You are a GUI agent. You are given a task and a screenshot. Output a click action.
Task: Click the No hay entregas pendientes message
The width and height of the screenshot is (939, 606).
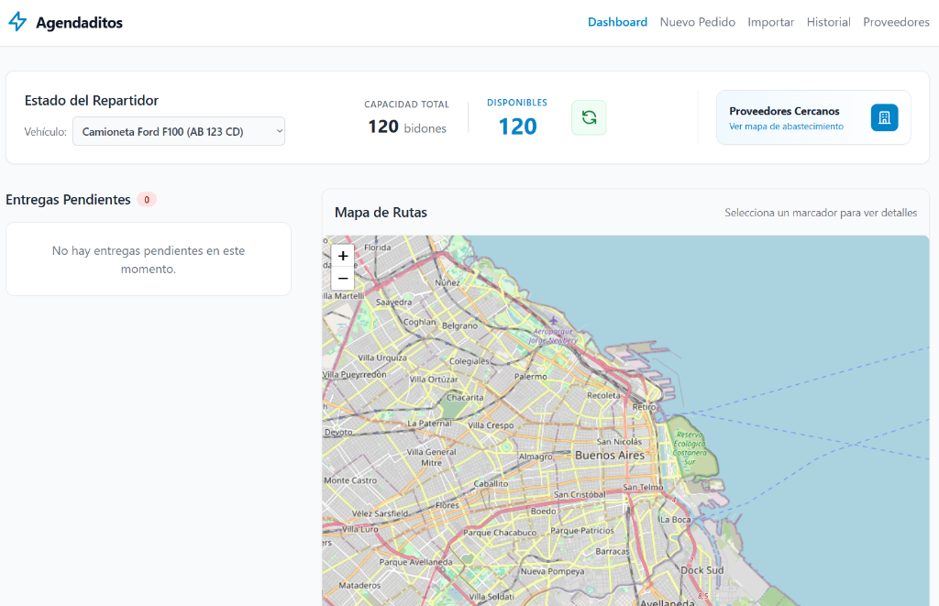[x=149, y=259]
